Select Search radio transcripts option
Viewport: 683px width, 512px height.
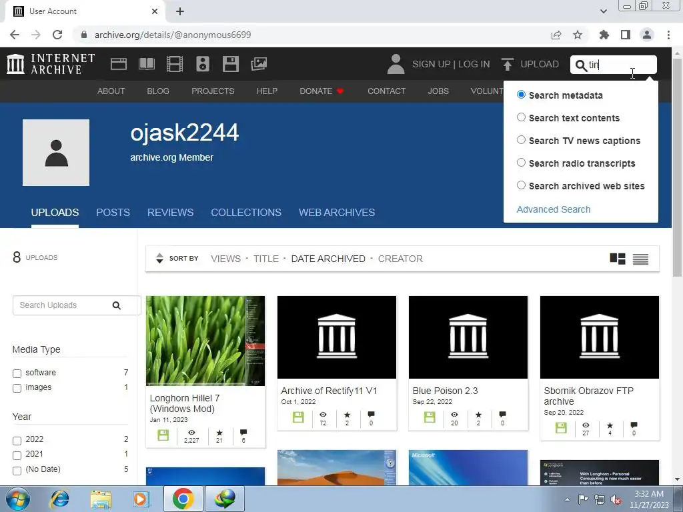pos(521,163)
